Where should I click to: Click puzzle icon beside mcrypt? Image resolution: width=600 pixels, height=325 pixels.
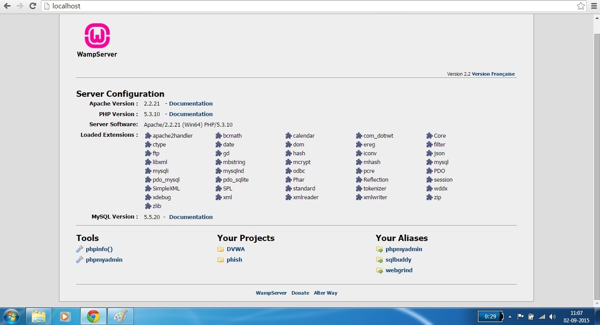click(x=289, y=162)
